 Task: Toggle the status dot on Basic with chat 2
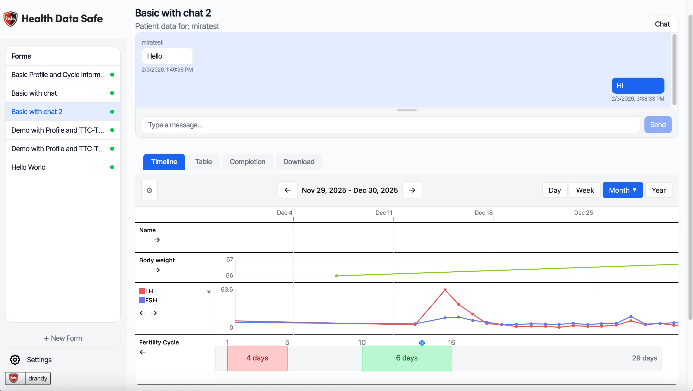(x=112, y=112)
